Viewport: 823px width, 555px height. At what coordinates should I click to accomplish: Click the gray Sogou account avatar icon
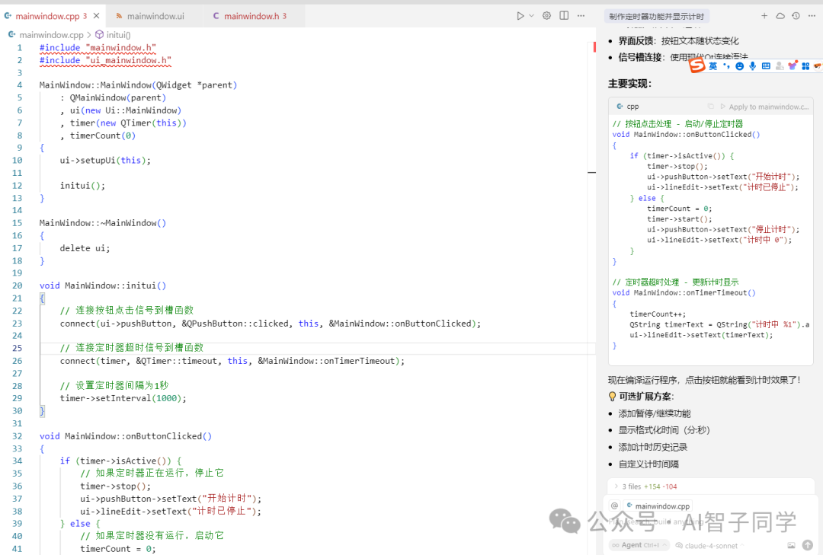click(780, 66)
